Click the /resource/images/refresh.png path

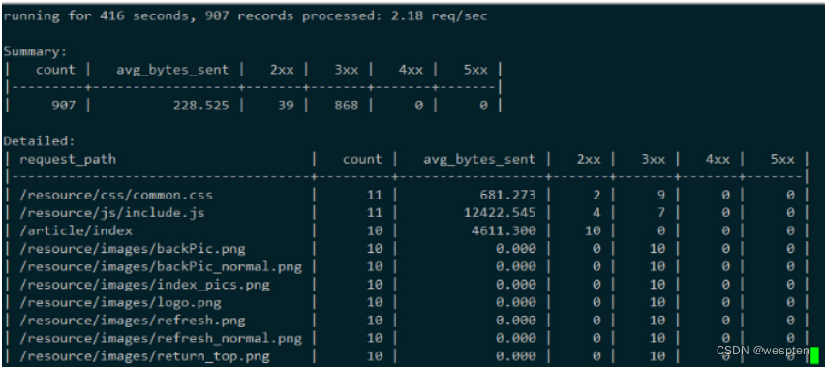click(133, 321)
